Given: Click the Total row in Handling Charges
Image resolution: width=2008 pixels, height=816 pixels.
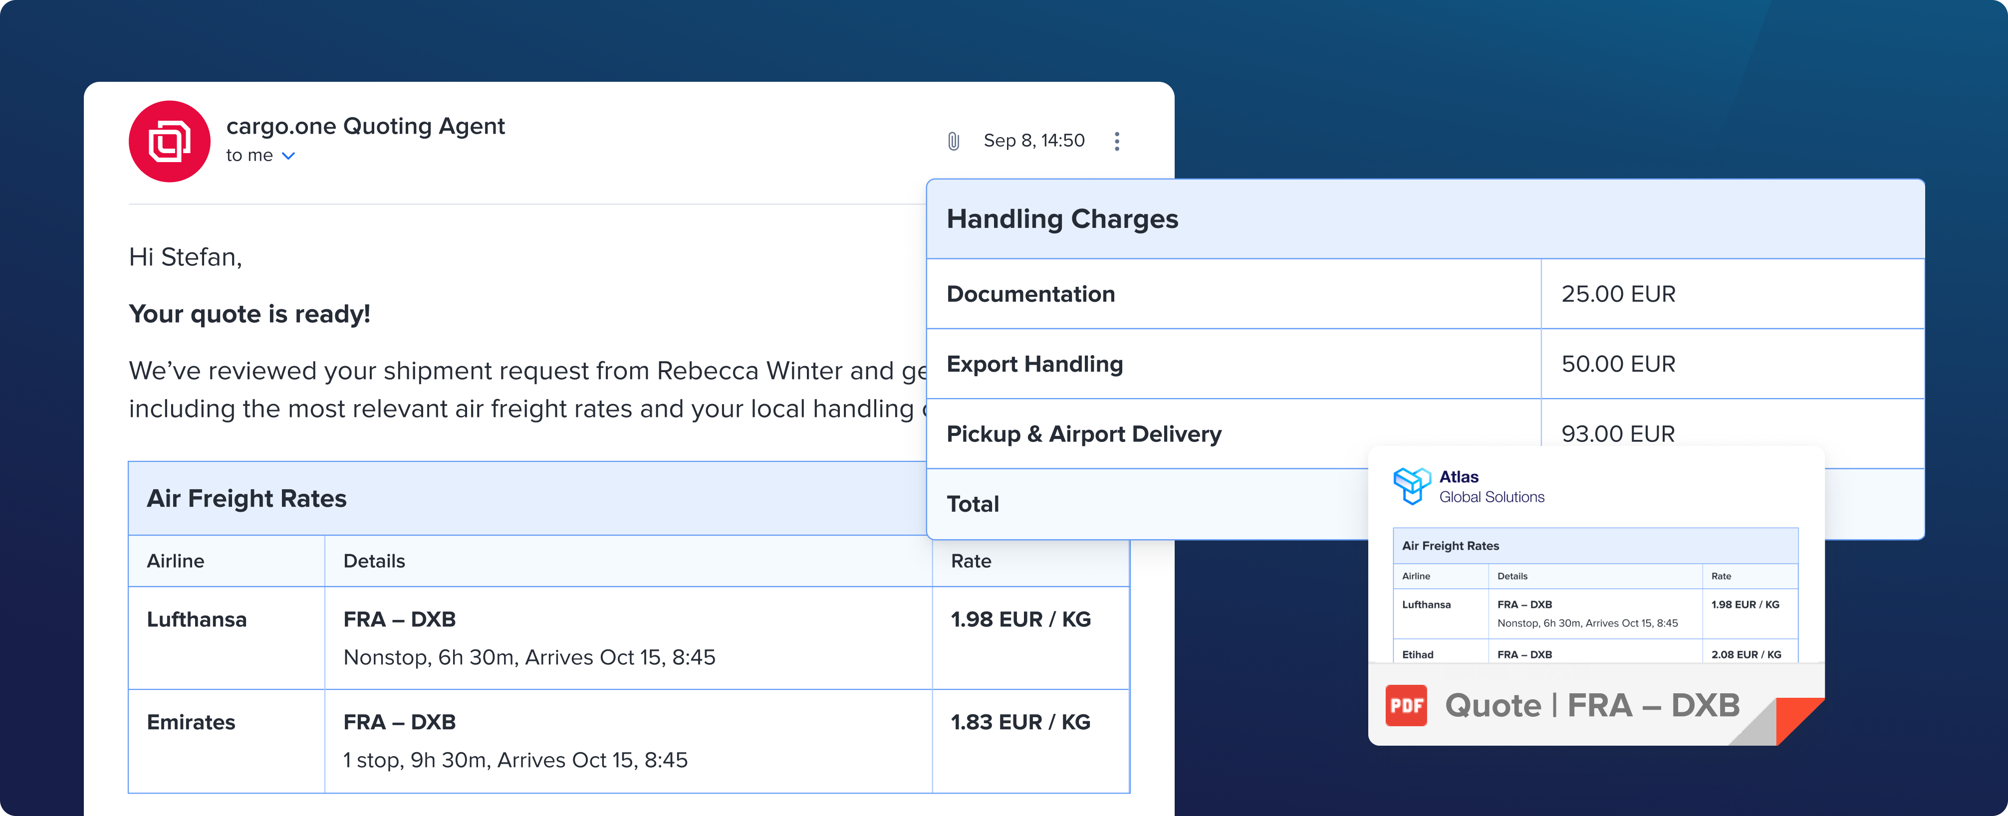Looking at the screenshot, I should click(x=973, y=504).
